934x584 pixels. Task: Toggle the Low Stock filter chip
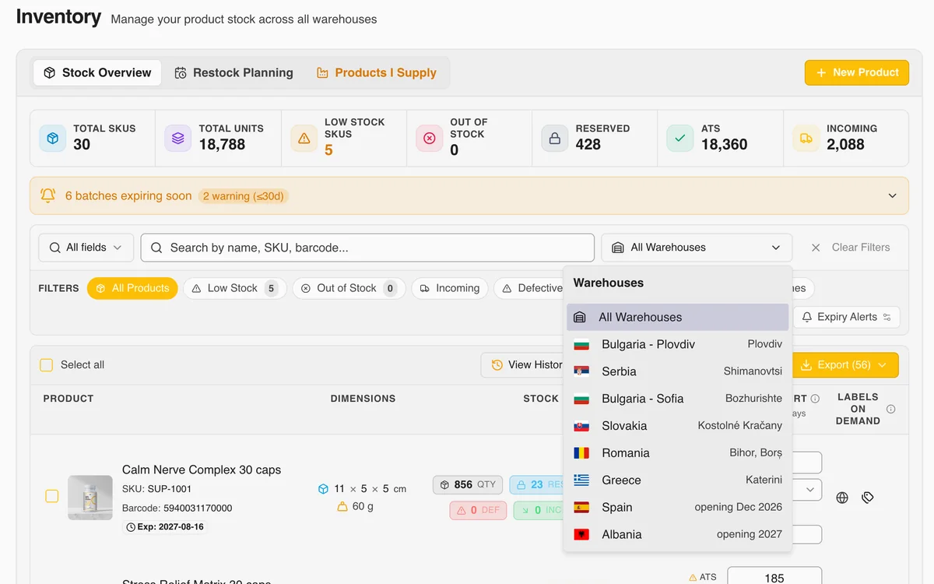[234, 288]
